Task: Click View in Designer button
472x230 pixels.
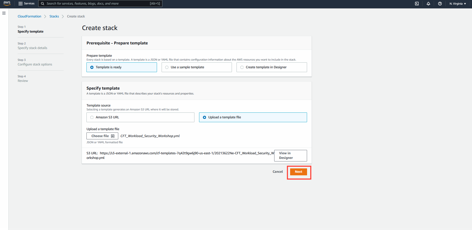Action: click(290, 156)
